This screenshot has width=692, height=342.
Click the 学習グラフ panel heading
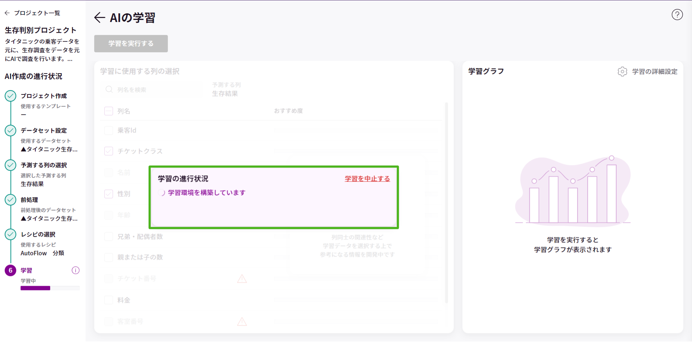coord(486,71)
